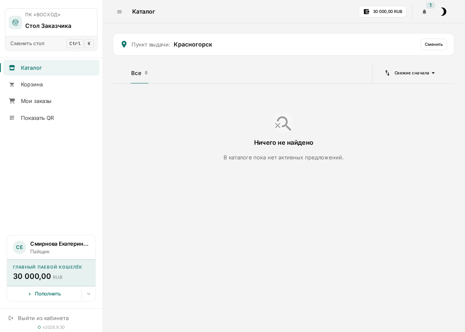Click the Красногорск pickup point name
Viewport: 465px width, 332px height.
coord(193,44)
